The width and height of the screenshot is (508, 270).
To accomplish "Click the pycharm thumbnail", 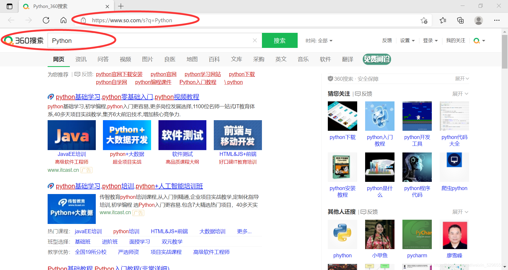I will click(417, 234).
